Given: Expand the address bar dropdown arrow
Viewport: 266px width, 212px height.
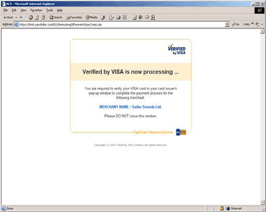Looking at the screenshot, I should coord(227,24).
